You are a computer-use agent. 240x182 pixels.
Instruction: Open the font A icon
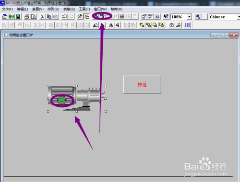click(x=115, y=16)
